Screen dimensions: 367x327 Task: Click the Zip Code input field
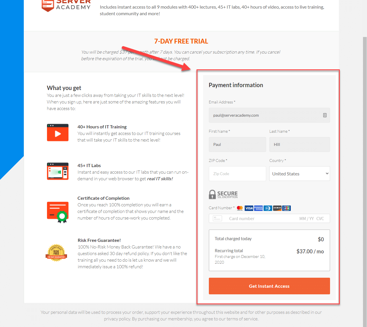click(x=237, y=174)
